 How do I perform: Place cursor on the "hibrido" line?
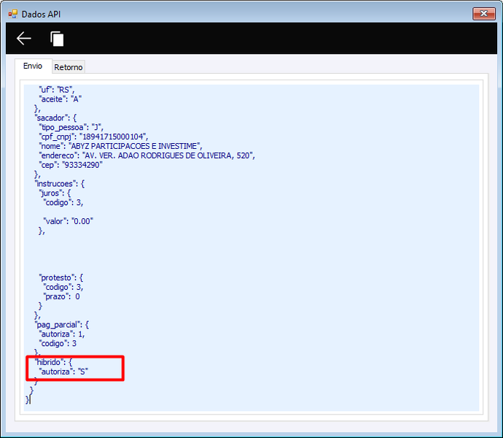pos(53,362)
